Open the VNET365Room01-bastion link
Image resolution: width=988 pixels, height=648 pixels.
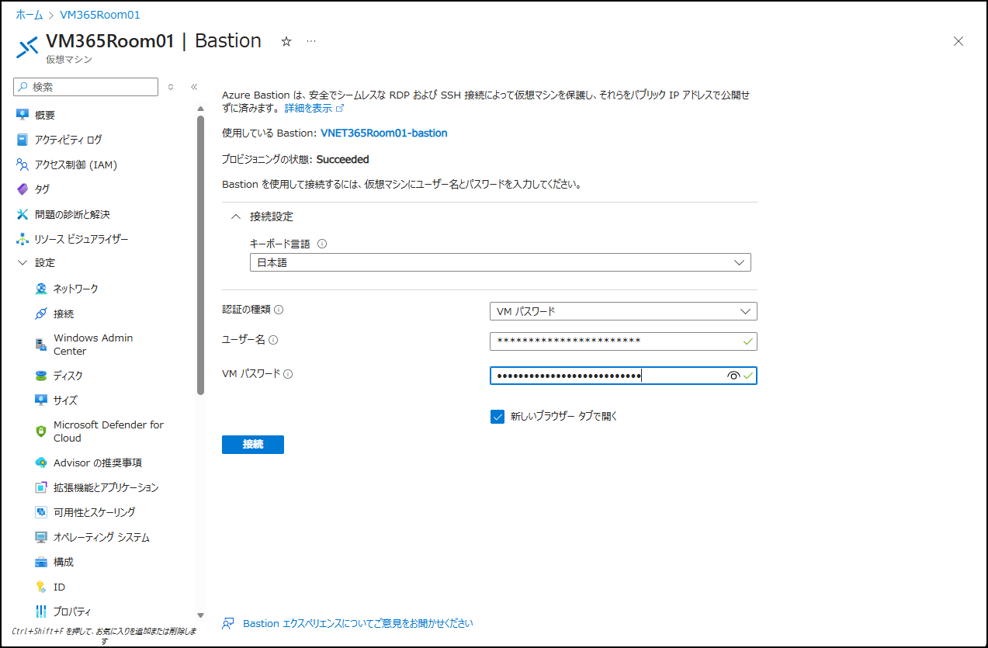coord(383,133)
